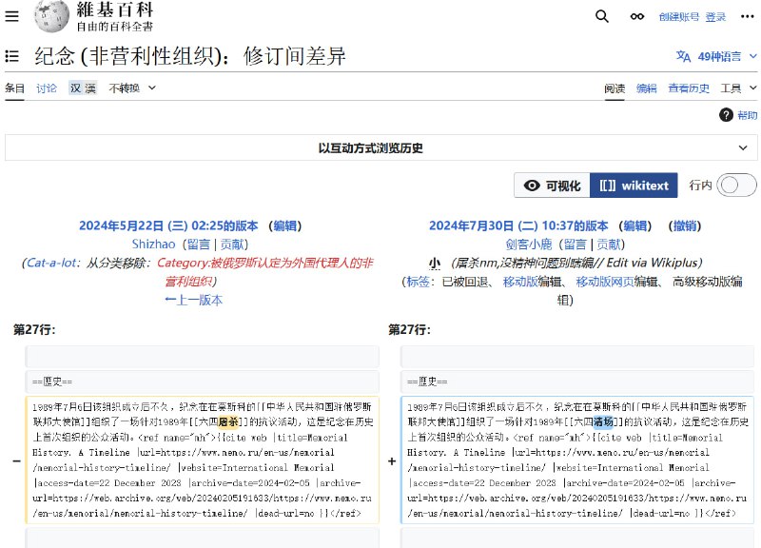761x548 pixels.
Task: Open the 不转换 variant dropdown
Action: [x=124, y=88]
